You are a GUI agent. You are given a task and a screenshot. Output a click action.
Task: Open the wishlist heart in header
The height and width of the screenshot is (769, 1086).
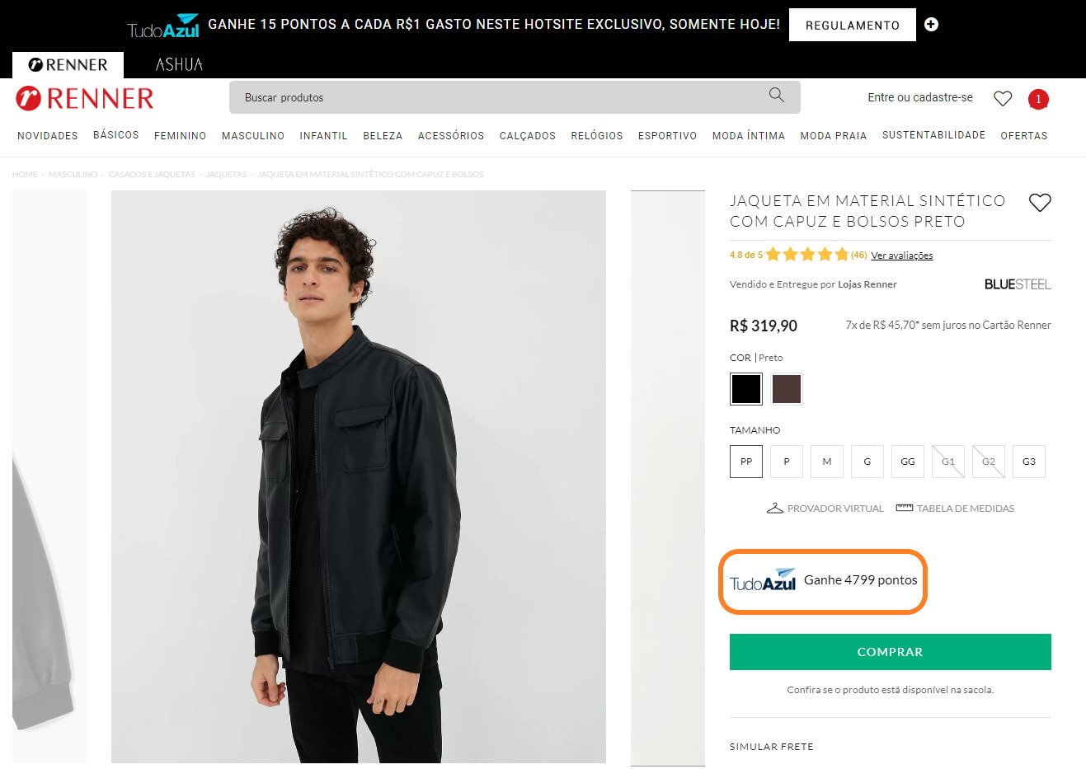(x=1003, y=99)
